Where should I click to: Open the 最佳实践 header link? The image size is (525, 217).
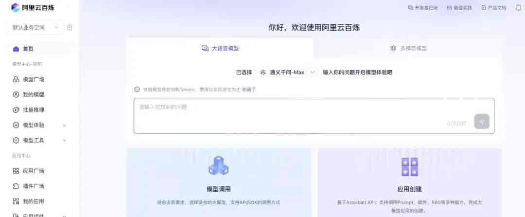coord(459,8)
